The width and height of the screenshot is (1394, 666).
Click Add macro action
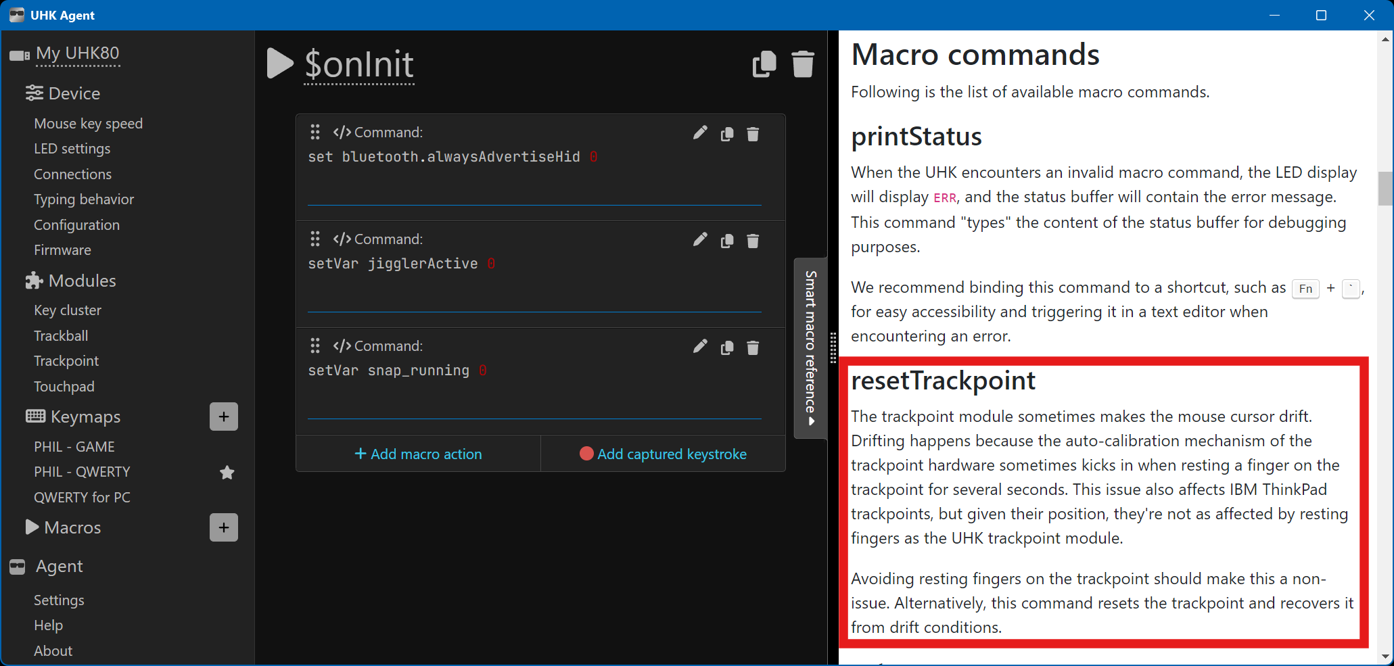click(418, 454)
